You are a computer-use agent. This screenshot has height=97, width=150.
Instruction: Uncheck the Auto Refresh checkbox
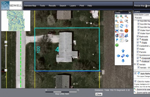pyautogui.click(x=135, y=73)
